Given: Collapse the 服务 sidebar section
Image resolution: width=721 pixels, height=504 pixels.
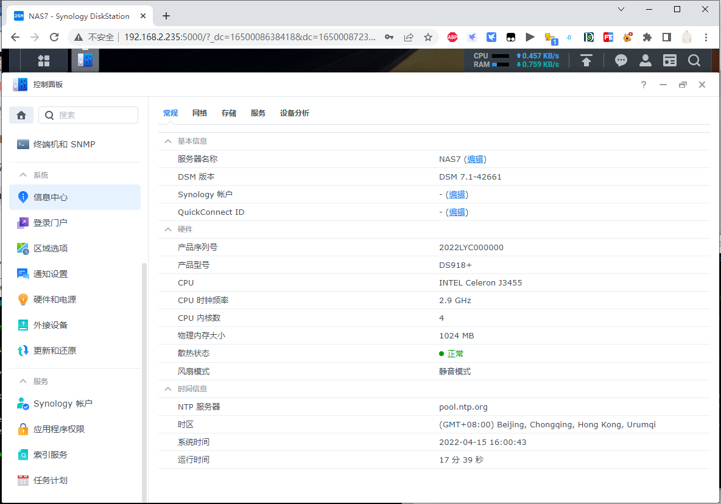Looking at the screenshot, I should [23, 381].
